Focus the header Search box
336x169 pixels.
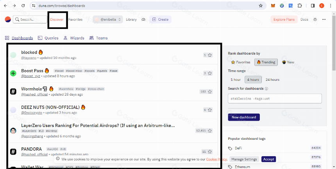pos(30,20)
